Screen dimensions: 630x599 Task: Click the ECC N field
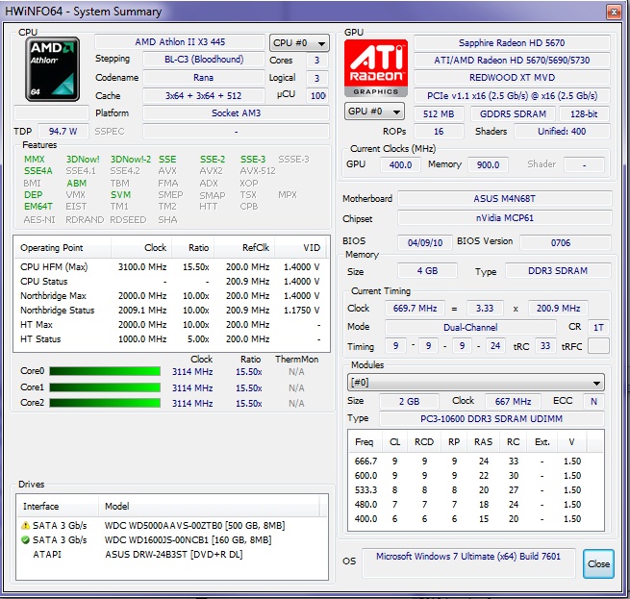(593, 401)
